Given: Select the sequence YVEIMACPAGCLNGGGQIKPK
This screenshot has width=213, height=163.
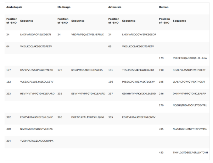Looking at the screenshot, I should [37, 140].
